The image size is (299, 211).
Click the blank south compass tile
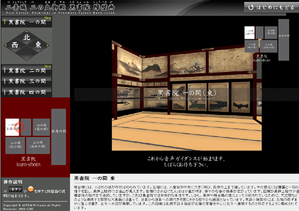[x=27, y=53]
